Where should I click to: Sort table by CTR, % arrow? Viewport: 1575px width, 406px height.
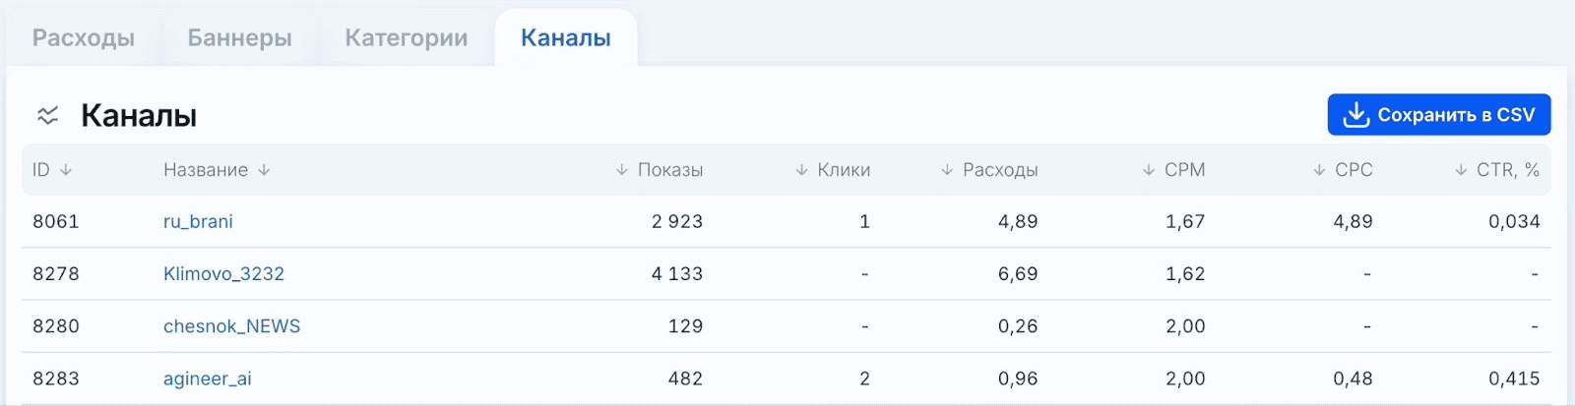point(1461,170)
